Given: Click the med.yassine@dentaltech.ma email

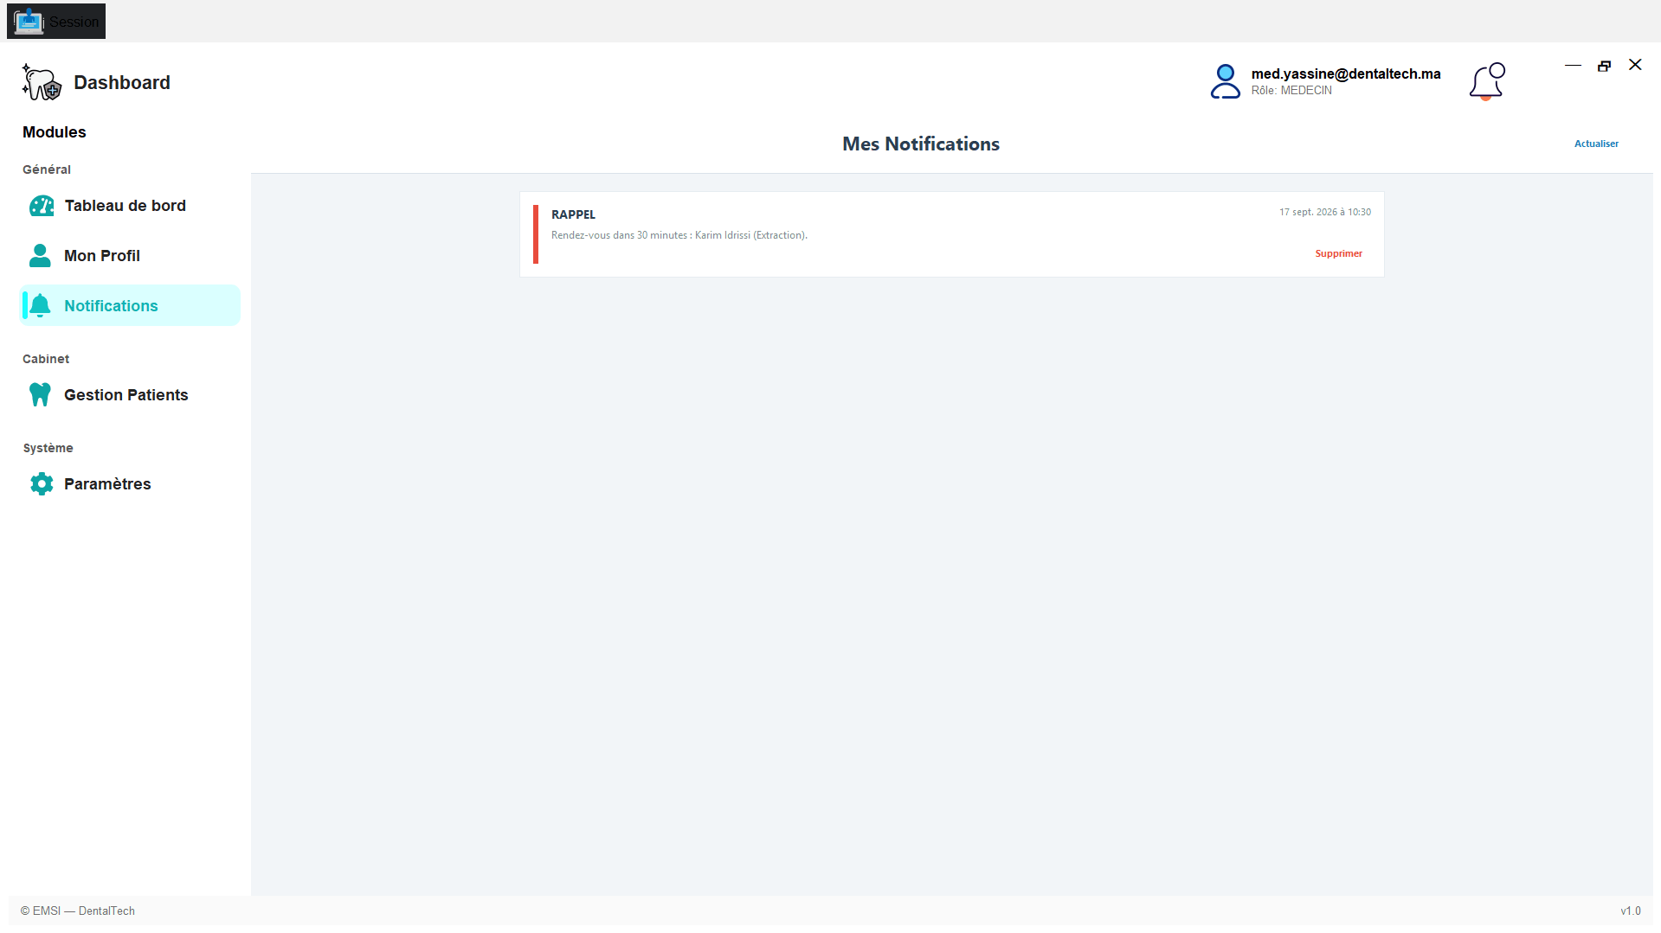Looking at the screenshot, I should point(1345,73).
